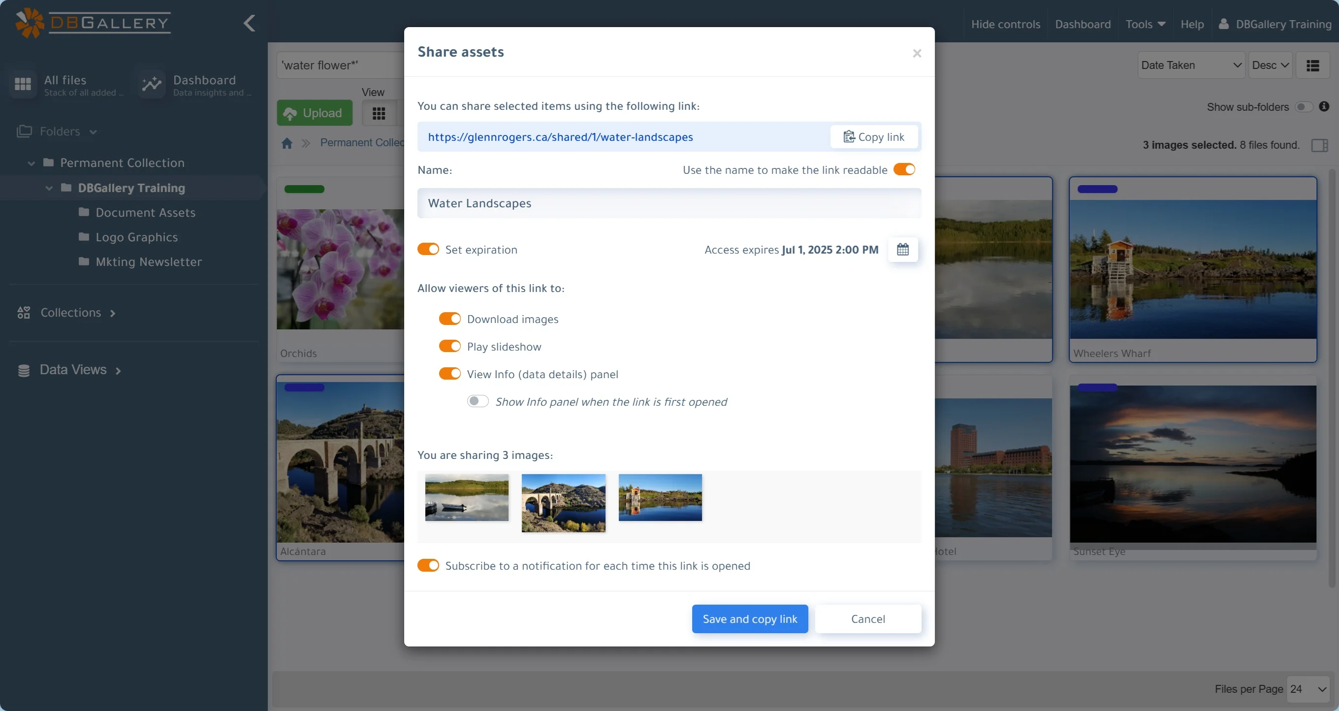Disable the Download images toggle
Image resolution: width=1339 pixels, height=711 pixels.
point(450,319)
